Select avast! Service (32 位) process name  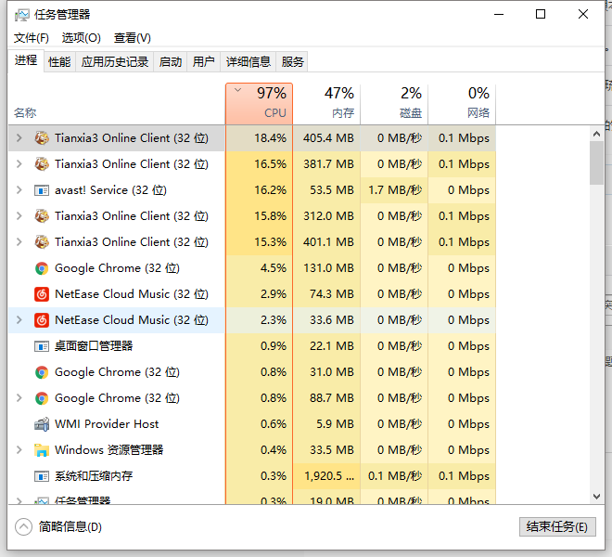click(110, 190)
